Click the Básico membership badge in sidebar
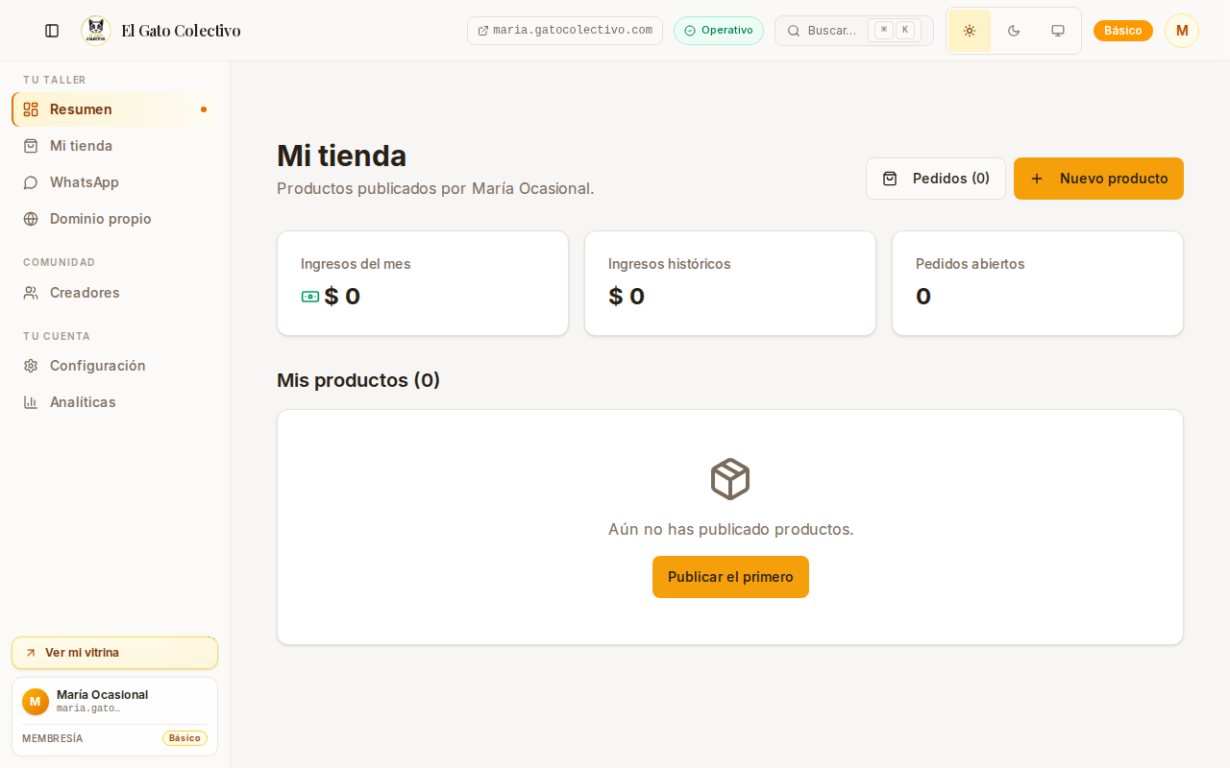Screen dimensions: 1230x768 pos(184,738)
